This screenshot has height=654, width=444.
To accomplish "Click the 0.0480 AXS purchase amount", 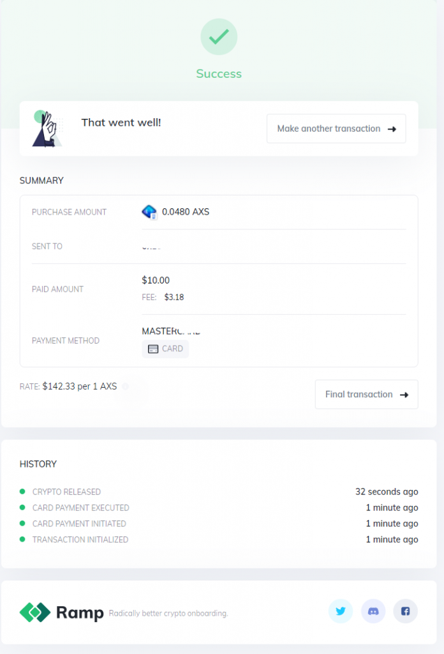I will pyautogui.click(x=186, y=212).
